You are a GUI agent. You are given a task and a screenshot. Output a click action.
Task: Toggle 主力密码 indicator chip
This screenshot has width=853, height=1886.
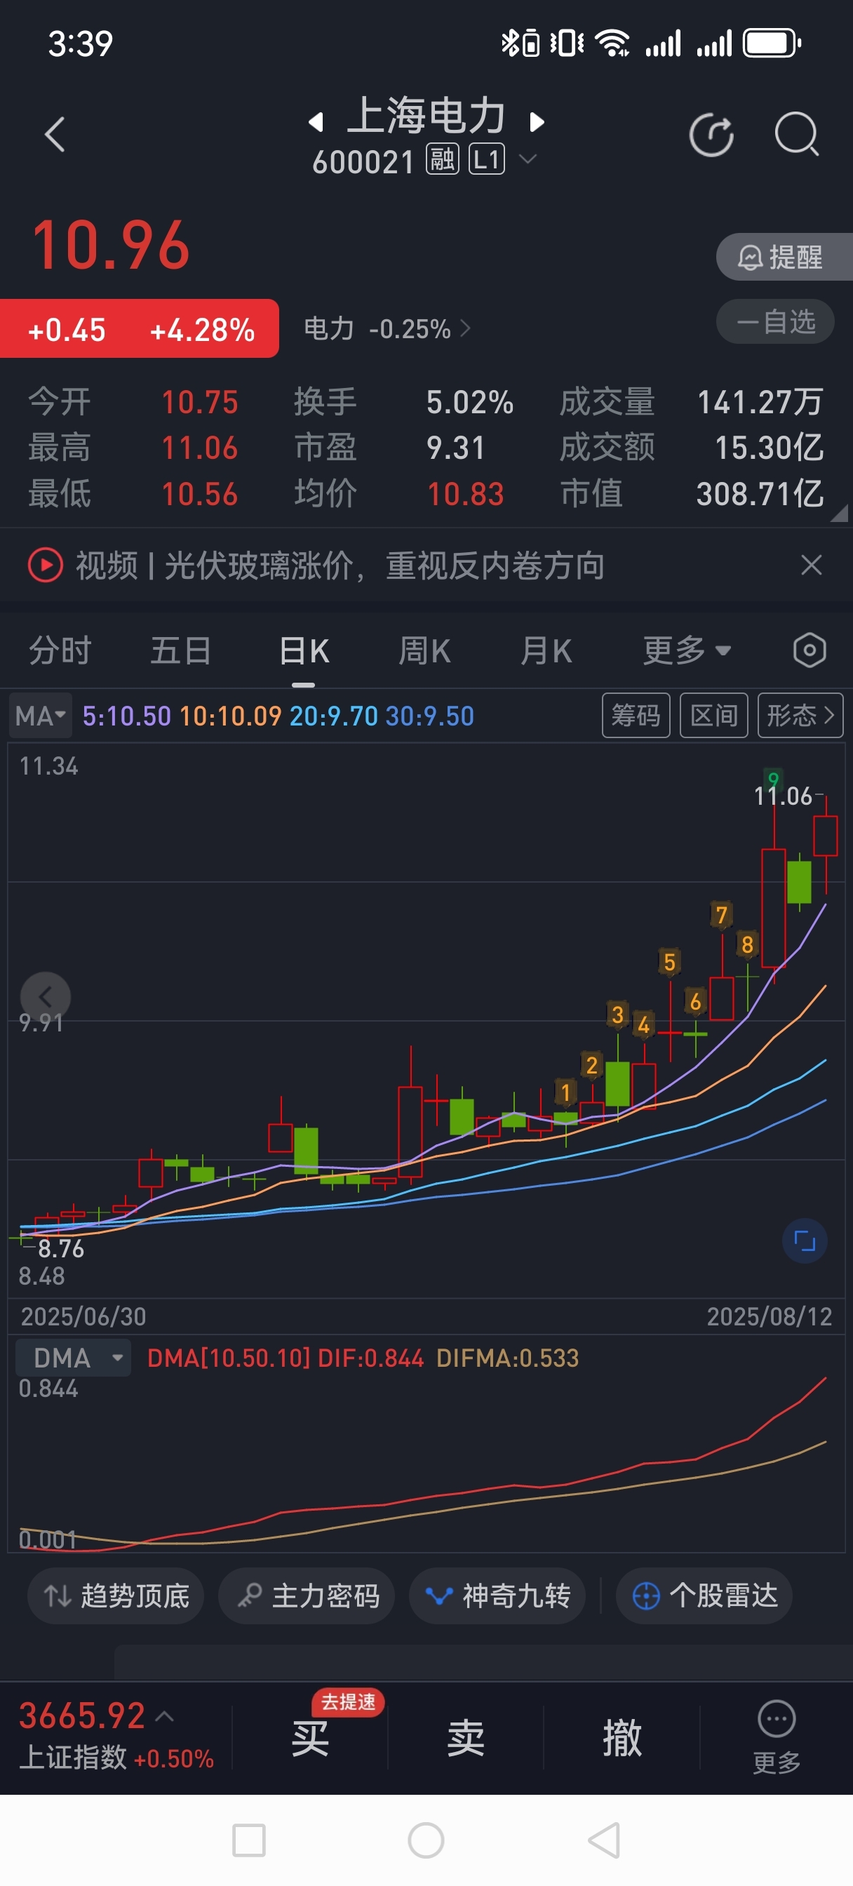tap(306, 1596)
